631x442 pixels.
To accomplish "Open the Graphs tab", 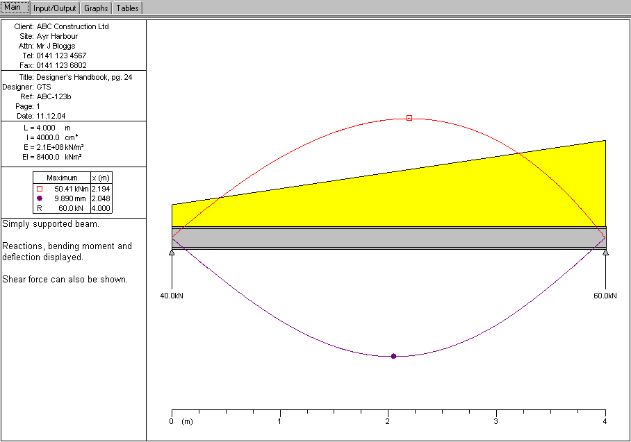I will pyautogui.click(x=96, y=8).
